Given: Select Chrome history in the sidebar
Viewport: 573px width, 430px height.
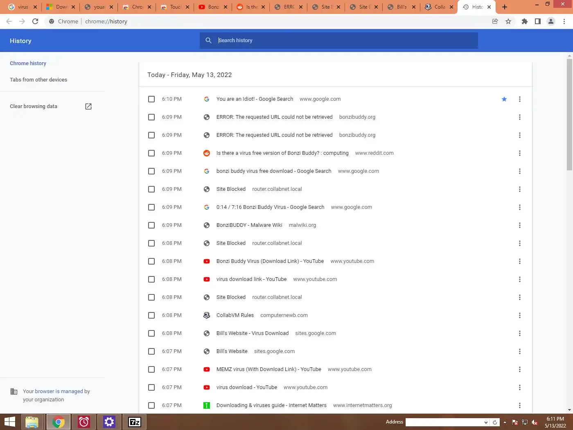Looking at the screenshot, I should point(28,63).
